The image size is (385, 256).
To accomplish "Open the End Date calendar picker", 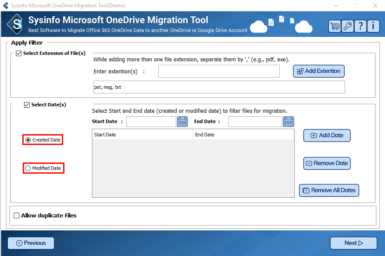I will pyautogui.click(x=288, y=122).
